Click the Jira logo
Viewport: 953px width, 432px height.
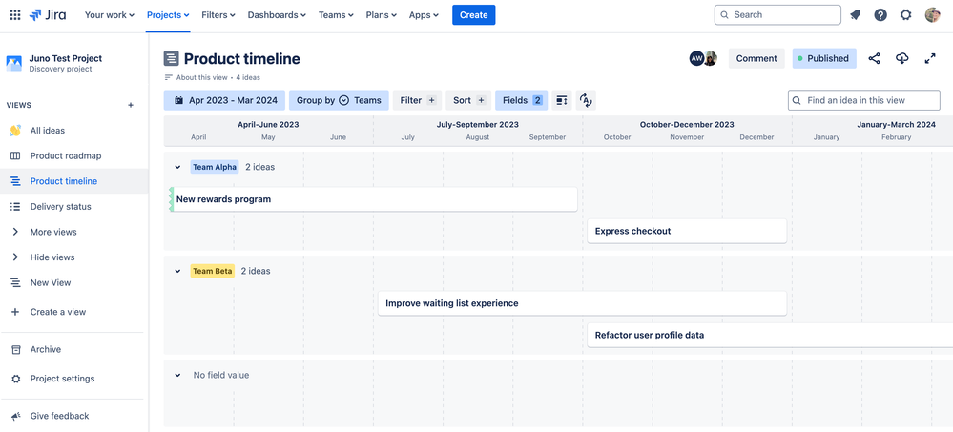pyautogui.click(x=48, y=15)
